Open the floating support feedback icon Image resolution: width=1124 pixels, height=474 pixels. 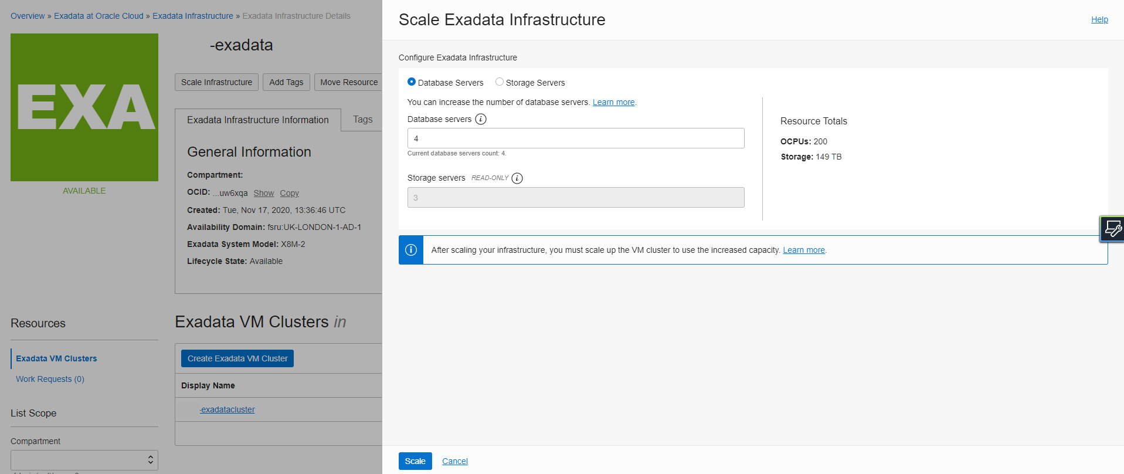point(1112,229)
